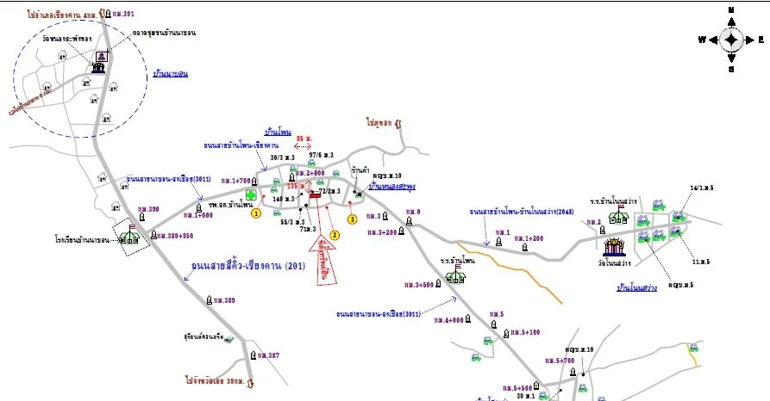Click the address label 55/3 ม.3
Viewport: 770px width, 401px height.
(x=292, y=222)
